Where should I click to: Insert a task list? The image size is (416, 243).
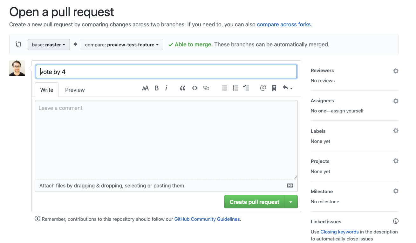tap(246, 88)
